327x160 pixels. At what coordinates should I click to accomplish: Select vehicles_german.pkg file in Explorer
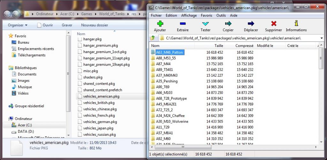100,122
